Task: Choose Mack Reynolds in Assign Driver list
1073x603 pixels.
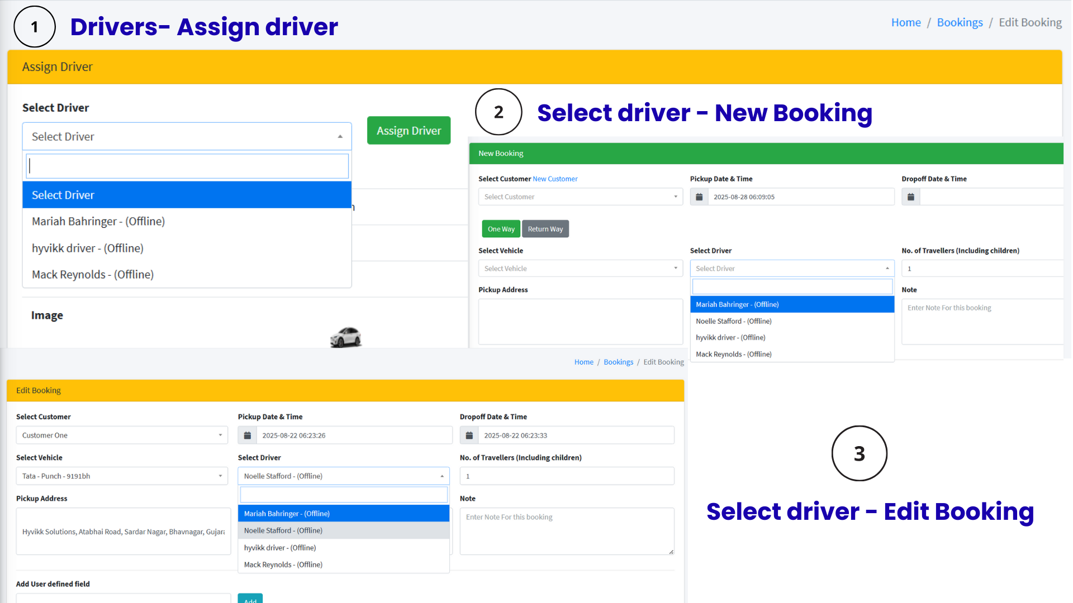Action: click(93, 275)
